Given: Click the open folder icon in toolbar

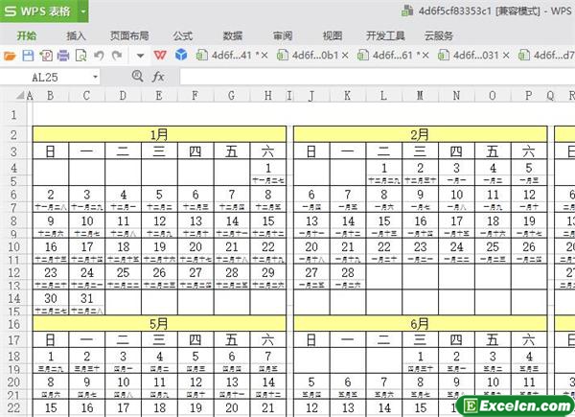Looking at the screenshot, I should [x=10, y=56].
